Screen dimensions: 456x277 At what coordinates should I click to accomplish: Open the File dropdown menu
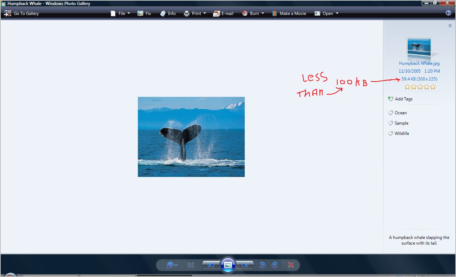120,14
